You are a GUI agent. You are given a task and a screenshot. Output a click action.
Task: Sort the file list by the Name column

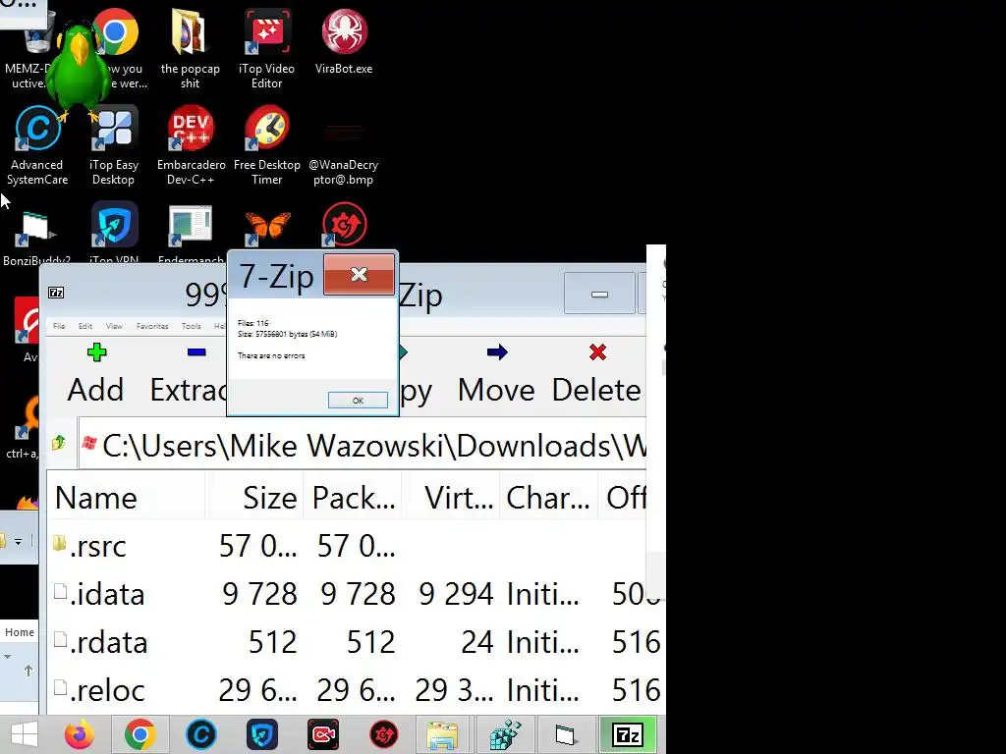(x=127, y=498)
